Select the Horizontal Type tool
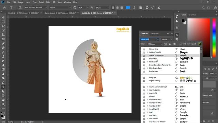Screen dimensions: 218x123 (x=3, y=87)
